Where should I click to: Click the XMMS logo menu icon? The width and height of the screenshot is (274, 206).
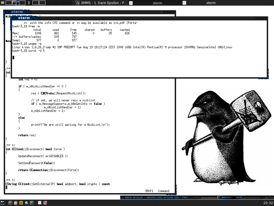(203, 197)
